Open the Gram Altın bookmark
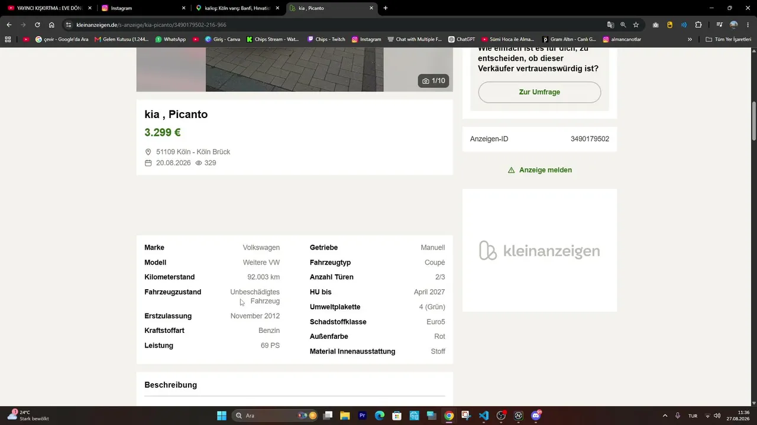Image resolution: width=757 pixels, height=425 pixels. point(568,40)
